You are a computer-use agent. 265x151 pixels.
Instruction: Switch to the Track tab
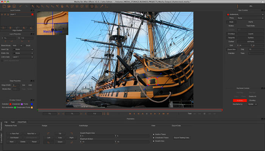(12, 122)
